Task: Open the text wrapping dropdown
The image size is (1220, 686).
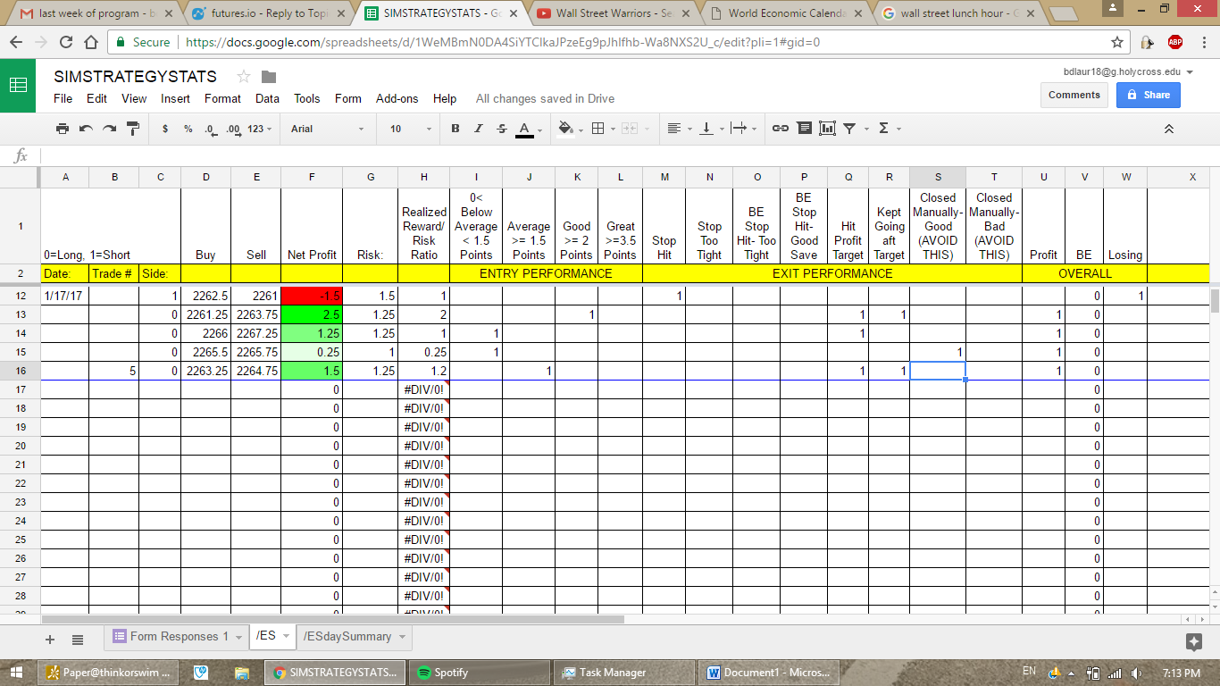Action: 743,129
